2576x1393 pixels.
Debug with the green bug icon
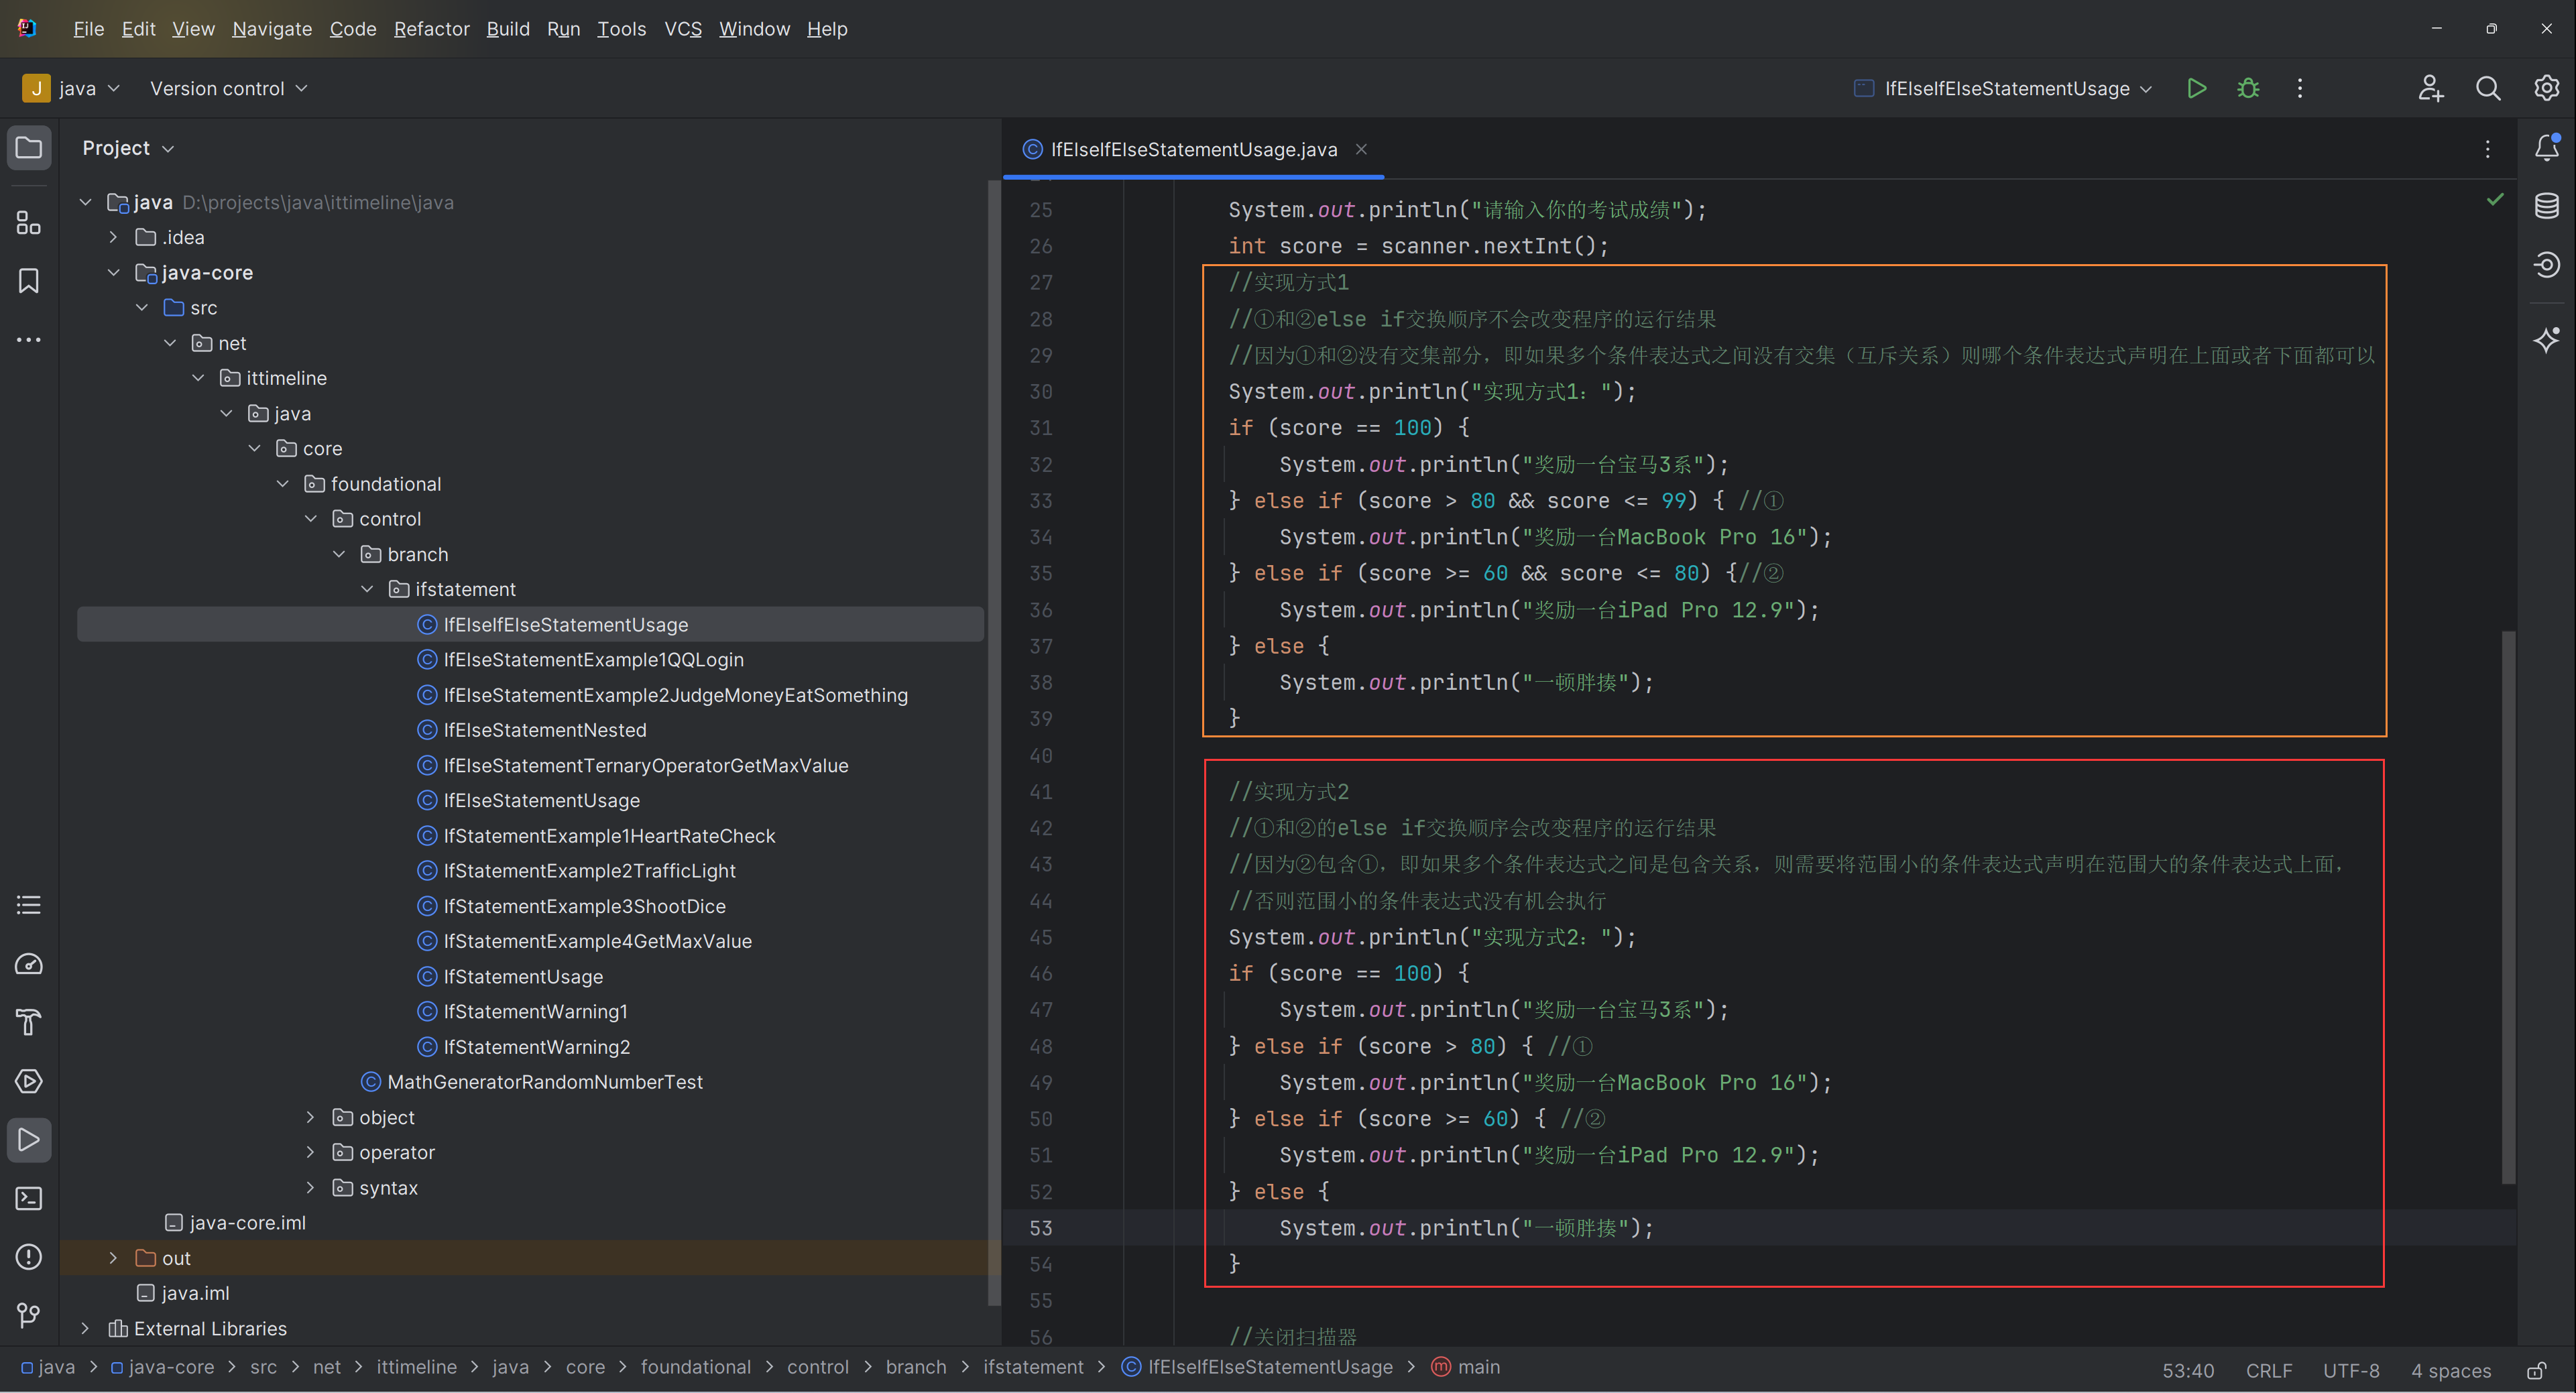click(x=2248, y=88)
